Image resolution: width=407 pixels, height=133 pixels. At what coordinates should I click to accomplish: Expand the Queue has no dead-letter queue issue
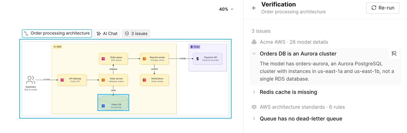click(254, 119)
